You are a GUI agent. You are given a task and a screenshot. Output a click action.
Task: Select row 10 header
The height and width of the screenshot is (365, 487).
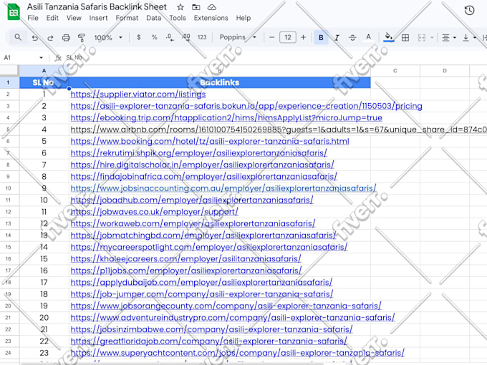coord(8,188)
